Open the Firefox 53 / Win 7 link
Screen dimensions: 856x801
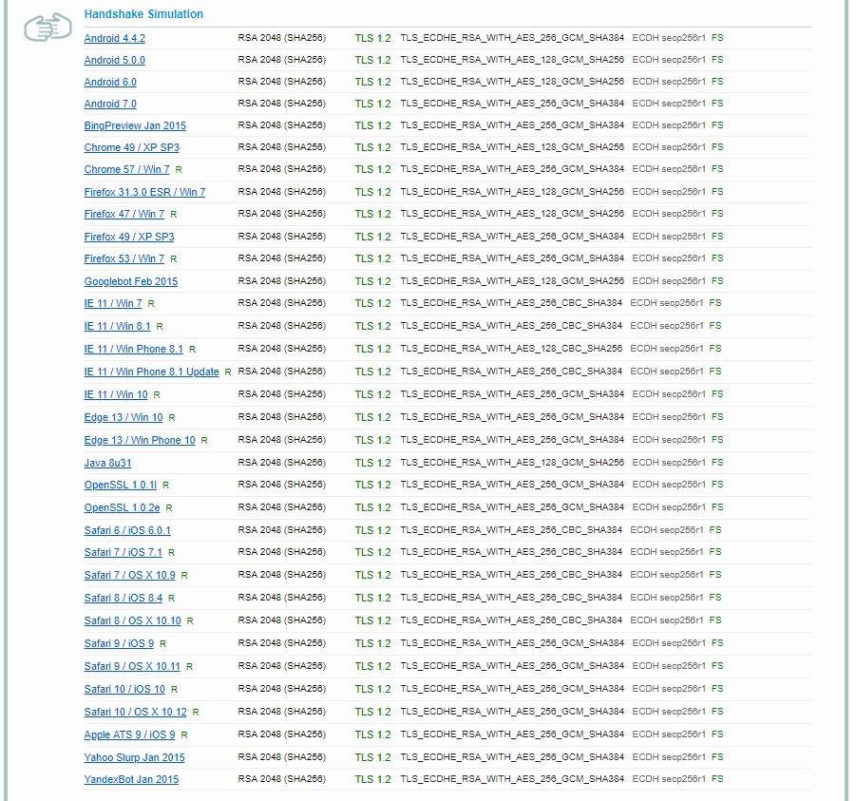[x=124, y=258]
